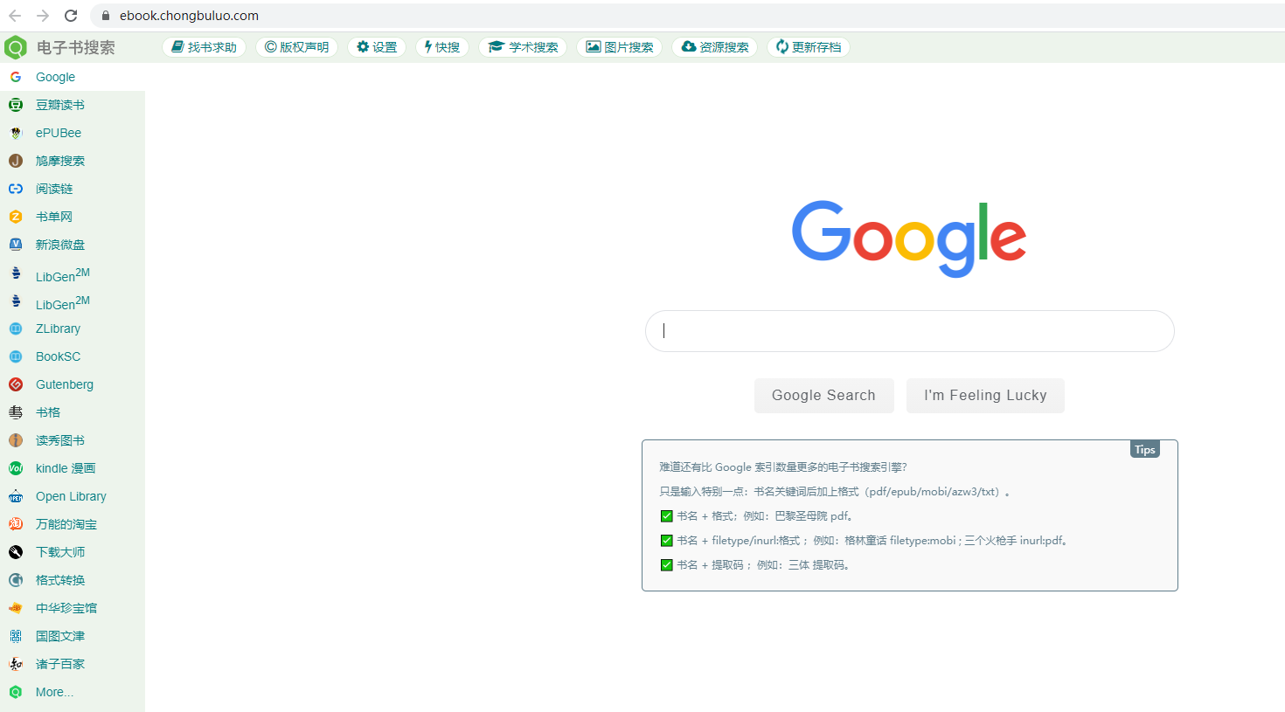Click the 更新存档 refresh icon

point(808,46)
